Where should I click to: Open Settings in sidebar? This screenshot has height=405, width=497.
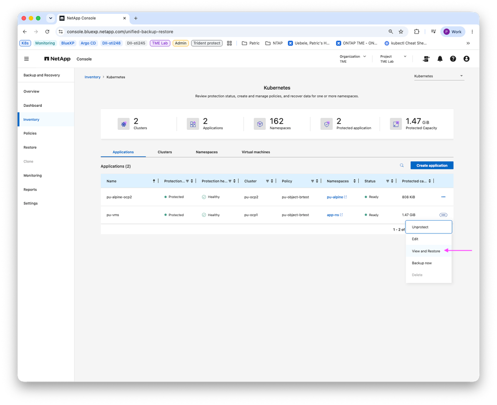point(46,203)
